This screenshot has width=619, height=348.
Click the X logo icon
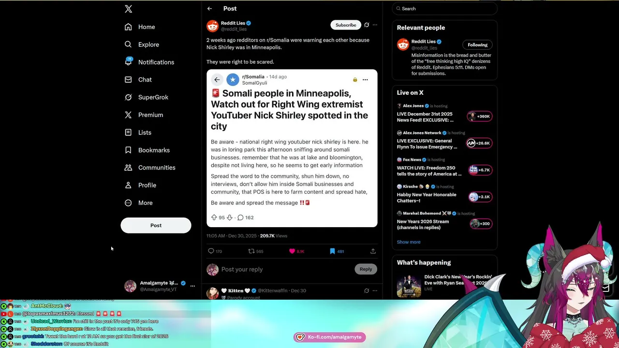pyautogui.click(x=128, y=9)
